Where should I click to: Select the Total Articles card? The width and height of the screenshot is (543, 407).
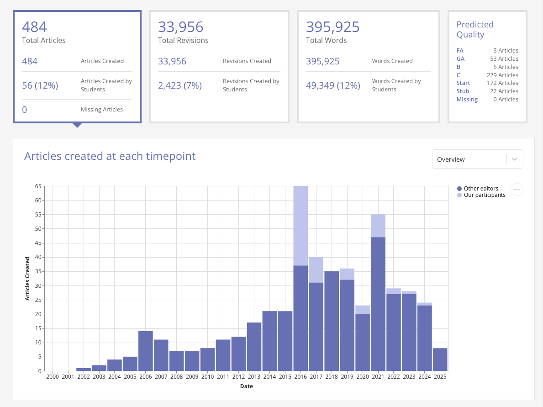pos(77,67)
